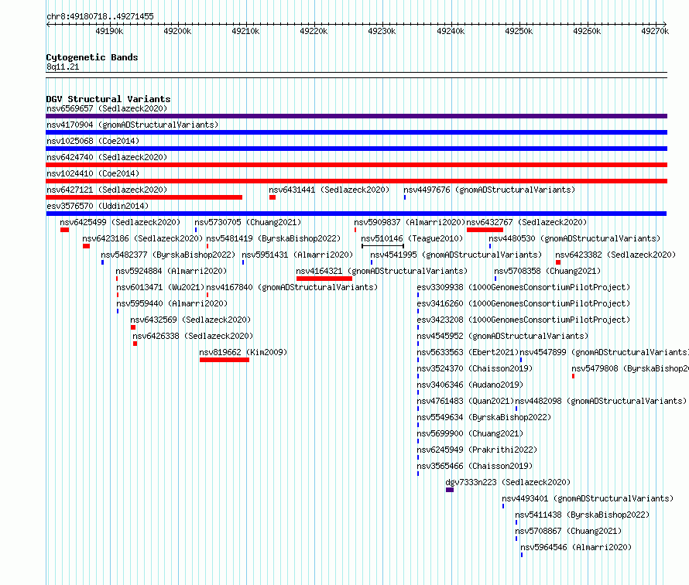The height and width of the screenshot is (585, 689).
Task: Click the red nsv6432767 variant bar
Action: point(485,230)
